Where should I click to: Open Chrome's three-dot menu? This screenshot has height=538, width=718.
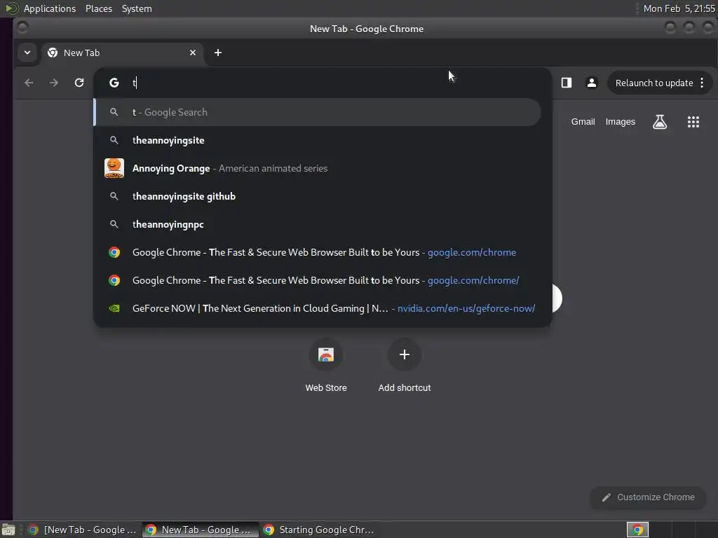(702, 83)
